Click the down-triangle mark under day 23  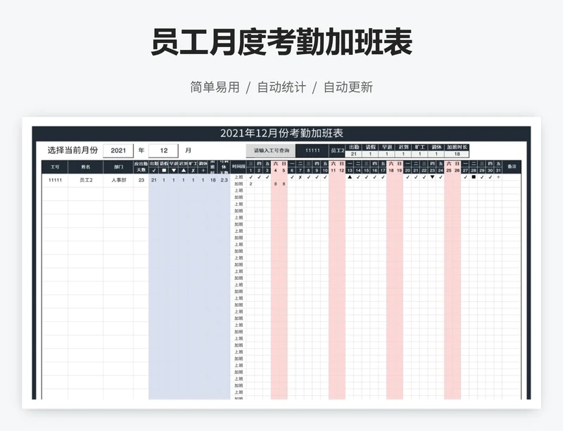432,177
